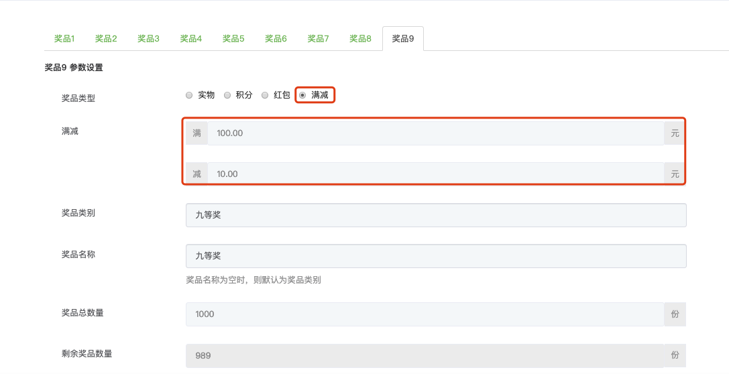Select the 满减 radio option
The height and width of the screenshot is (374, 729).
point(302,95)
